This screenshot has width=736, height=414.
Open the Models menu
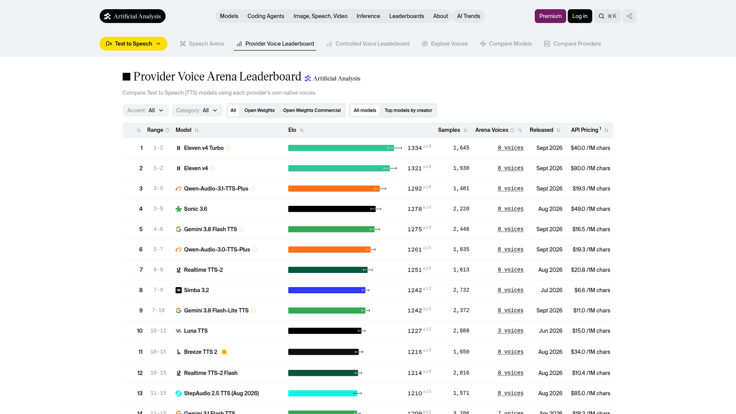229,16
